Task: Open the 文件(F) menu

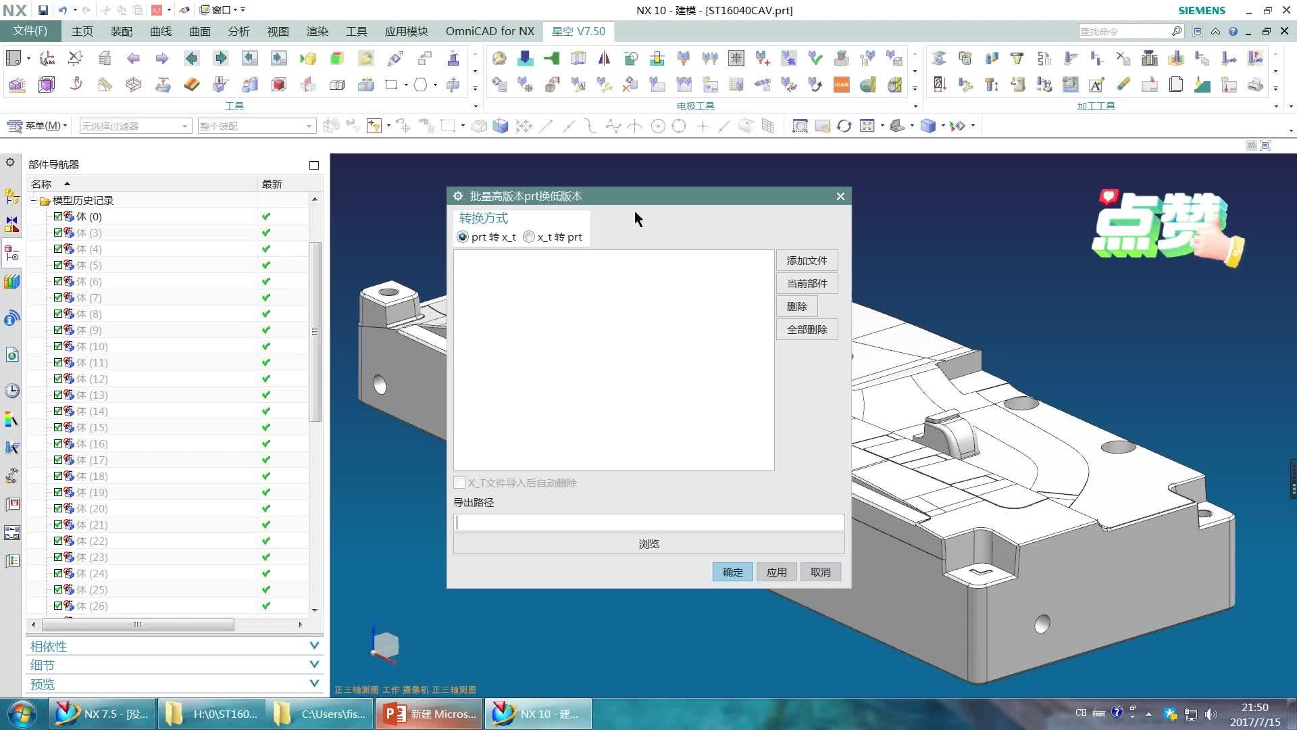Action: coord(30,31)
